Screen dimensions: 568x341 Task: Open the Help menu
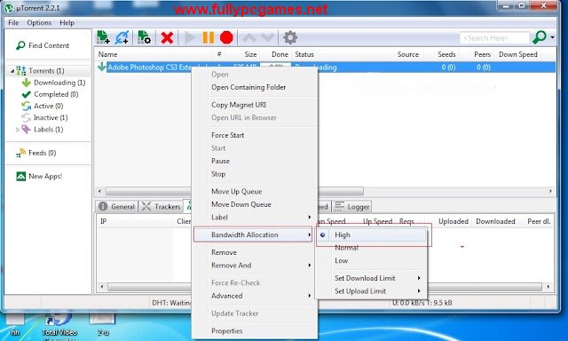coord(67,22)
